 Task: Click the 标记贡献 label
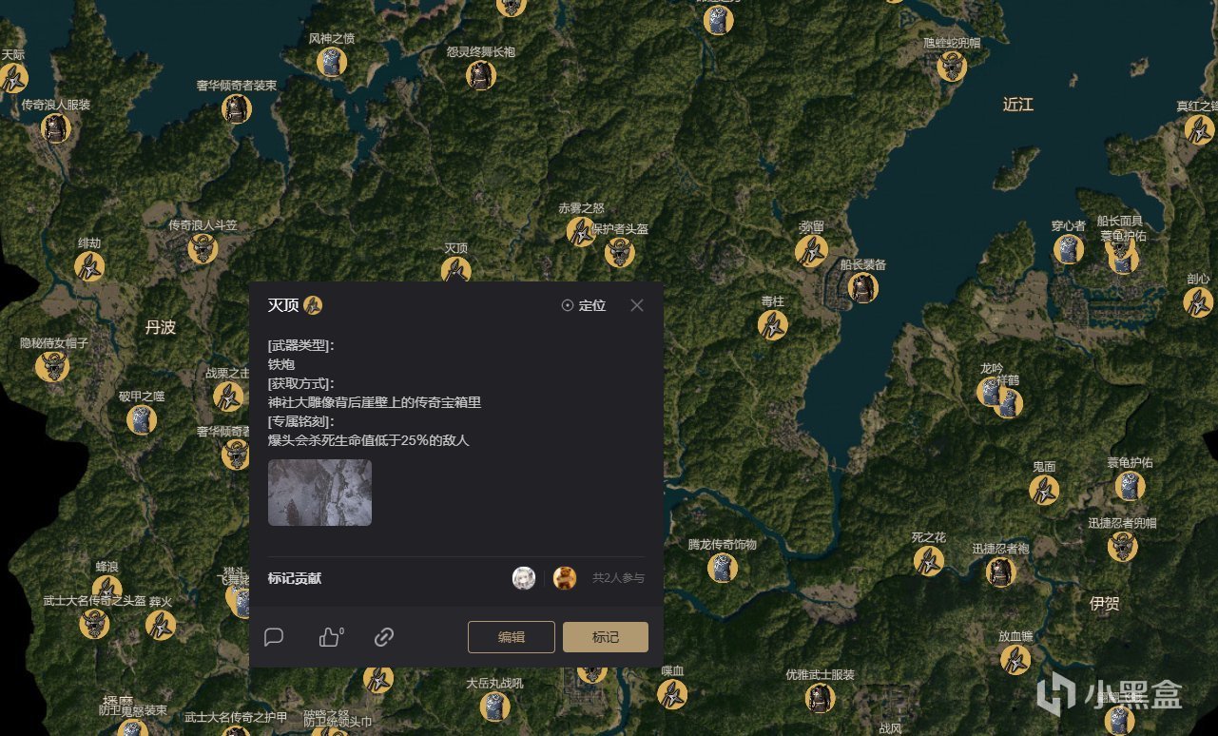tap(295, 578)
